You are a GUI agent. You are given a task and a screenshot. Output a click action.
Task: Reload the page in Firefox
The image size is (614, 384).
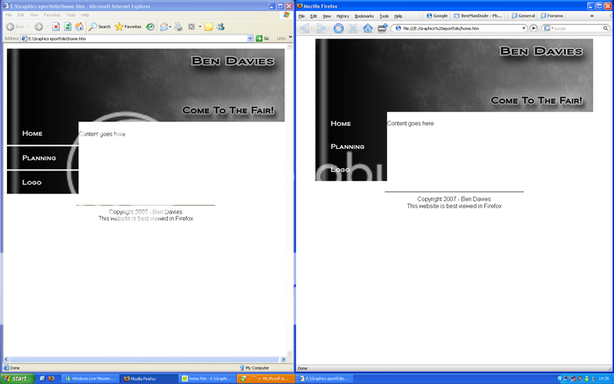338,28
